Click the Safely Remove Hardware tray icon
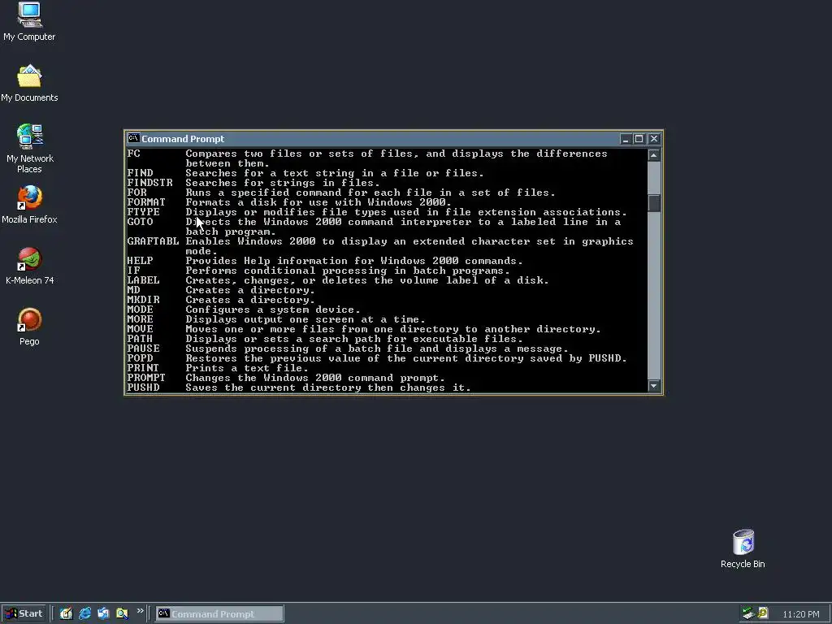 click(748, 613)
